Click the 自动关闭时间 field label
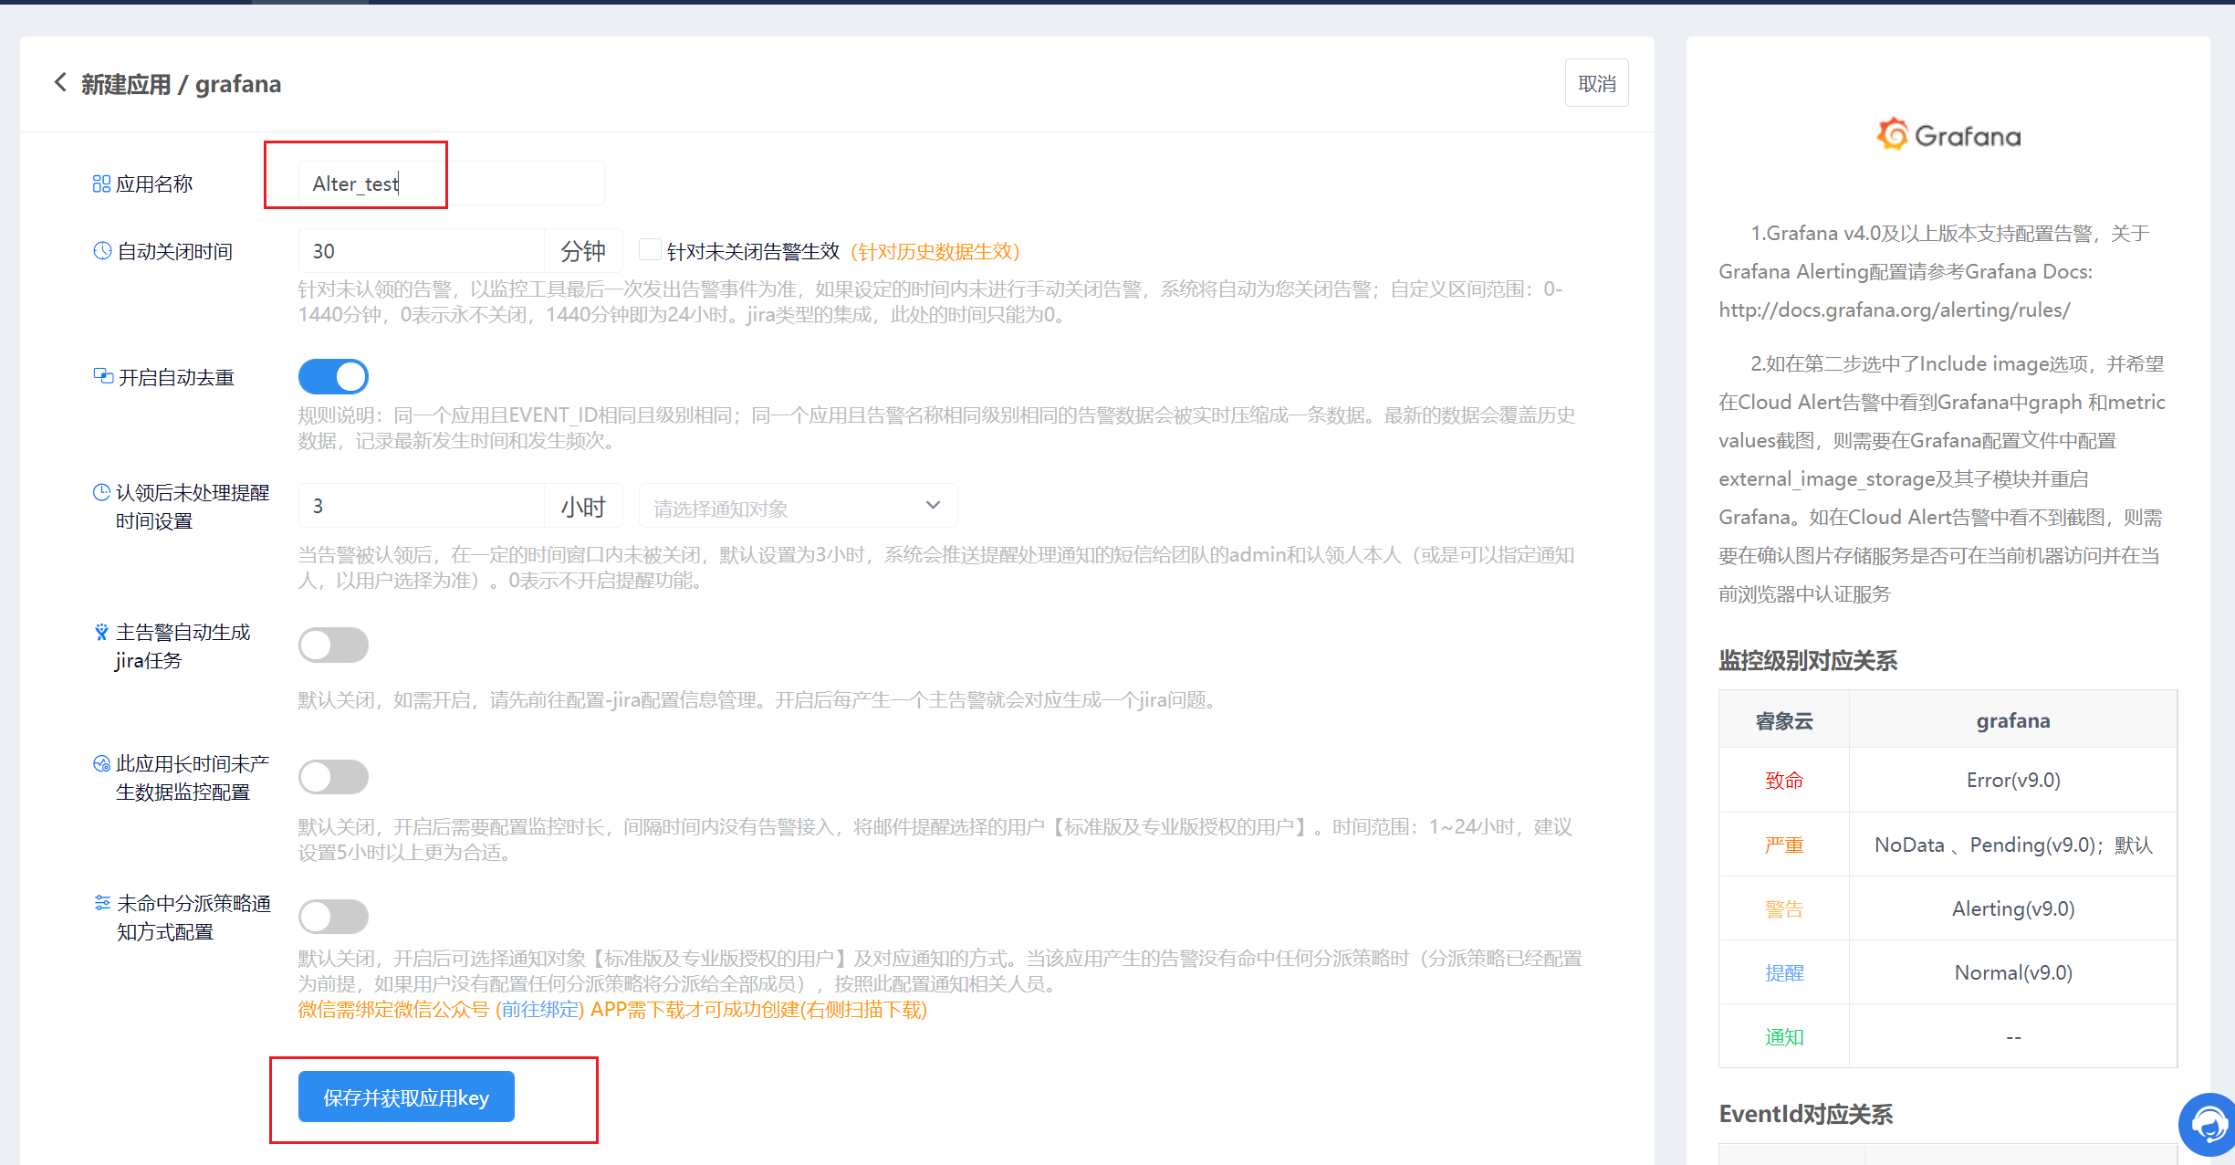 [175, 251]
